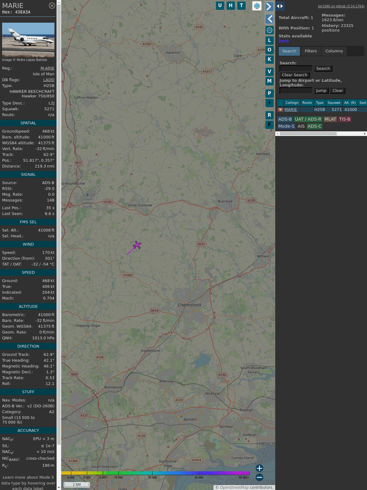Select the MARIE callsign in table
Screen dimensions: 367x490
[x=291, y=110]
